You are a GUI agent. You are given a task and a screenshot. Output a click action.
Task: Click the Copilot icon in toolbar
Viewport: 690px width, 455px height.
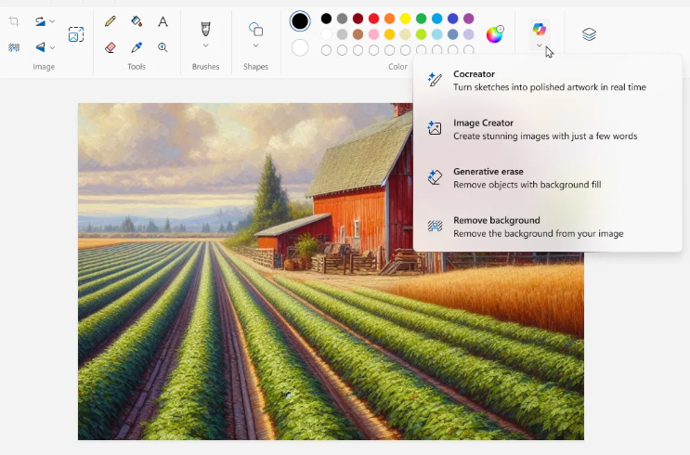(x=539, y=29)
